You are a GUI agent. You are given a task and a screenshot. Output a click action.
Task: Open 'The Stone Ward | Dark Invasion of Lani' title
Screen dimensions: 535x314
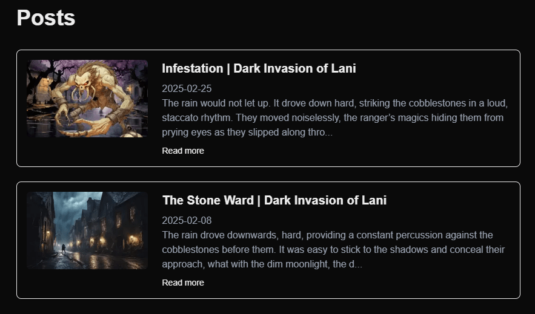point(274,200)
